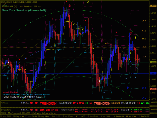Select the red circled arrow near 61.8 level
This screenshot has height=118, width=157.
131,33
